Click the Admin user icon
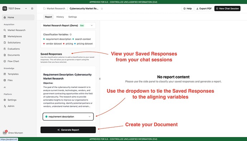This screenshot has width=247, height=141. click(x=5, y=106)
